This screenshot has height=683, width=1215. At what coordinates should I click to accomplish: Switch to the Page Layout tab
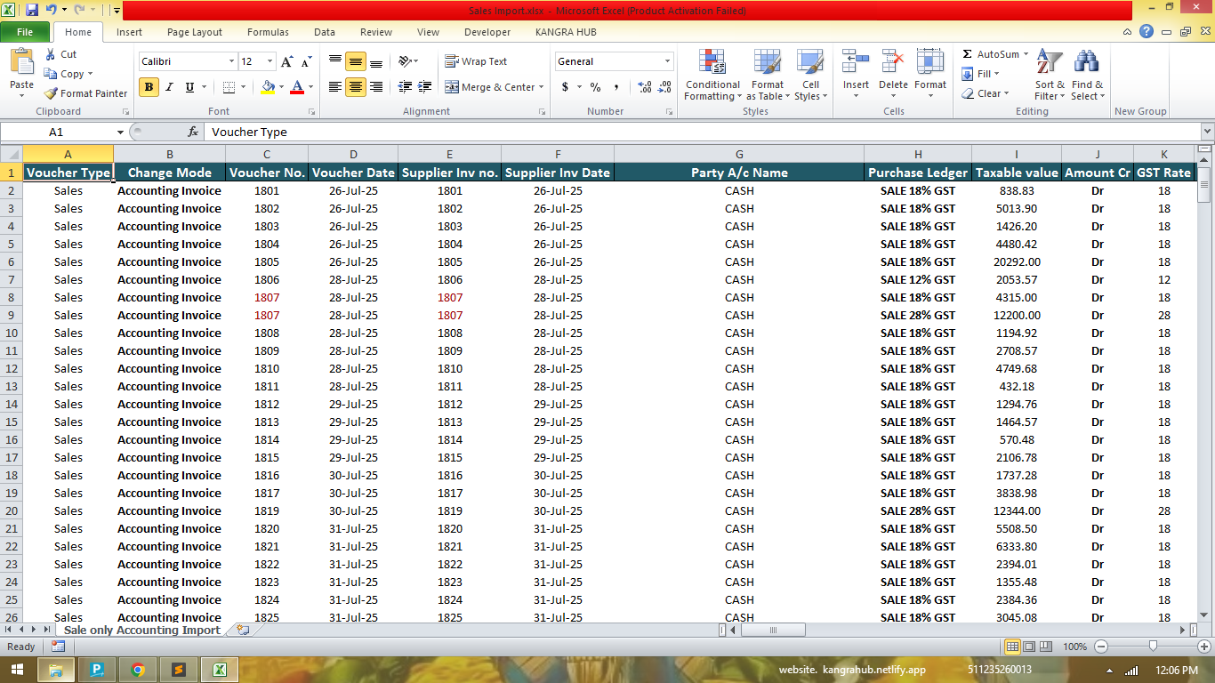click(195, 32)
